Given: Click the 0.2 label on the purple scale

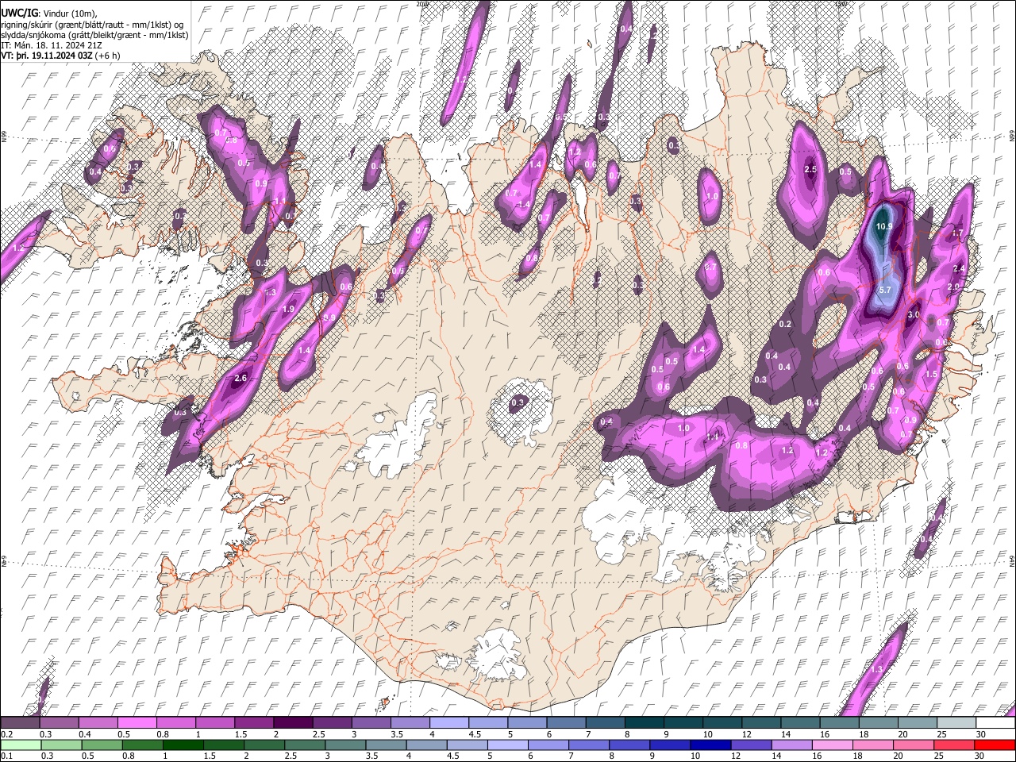Looking at the screenshot, I should (6, 734).
